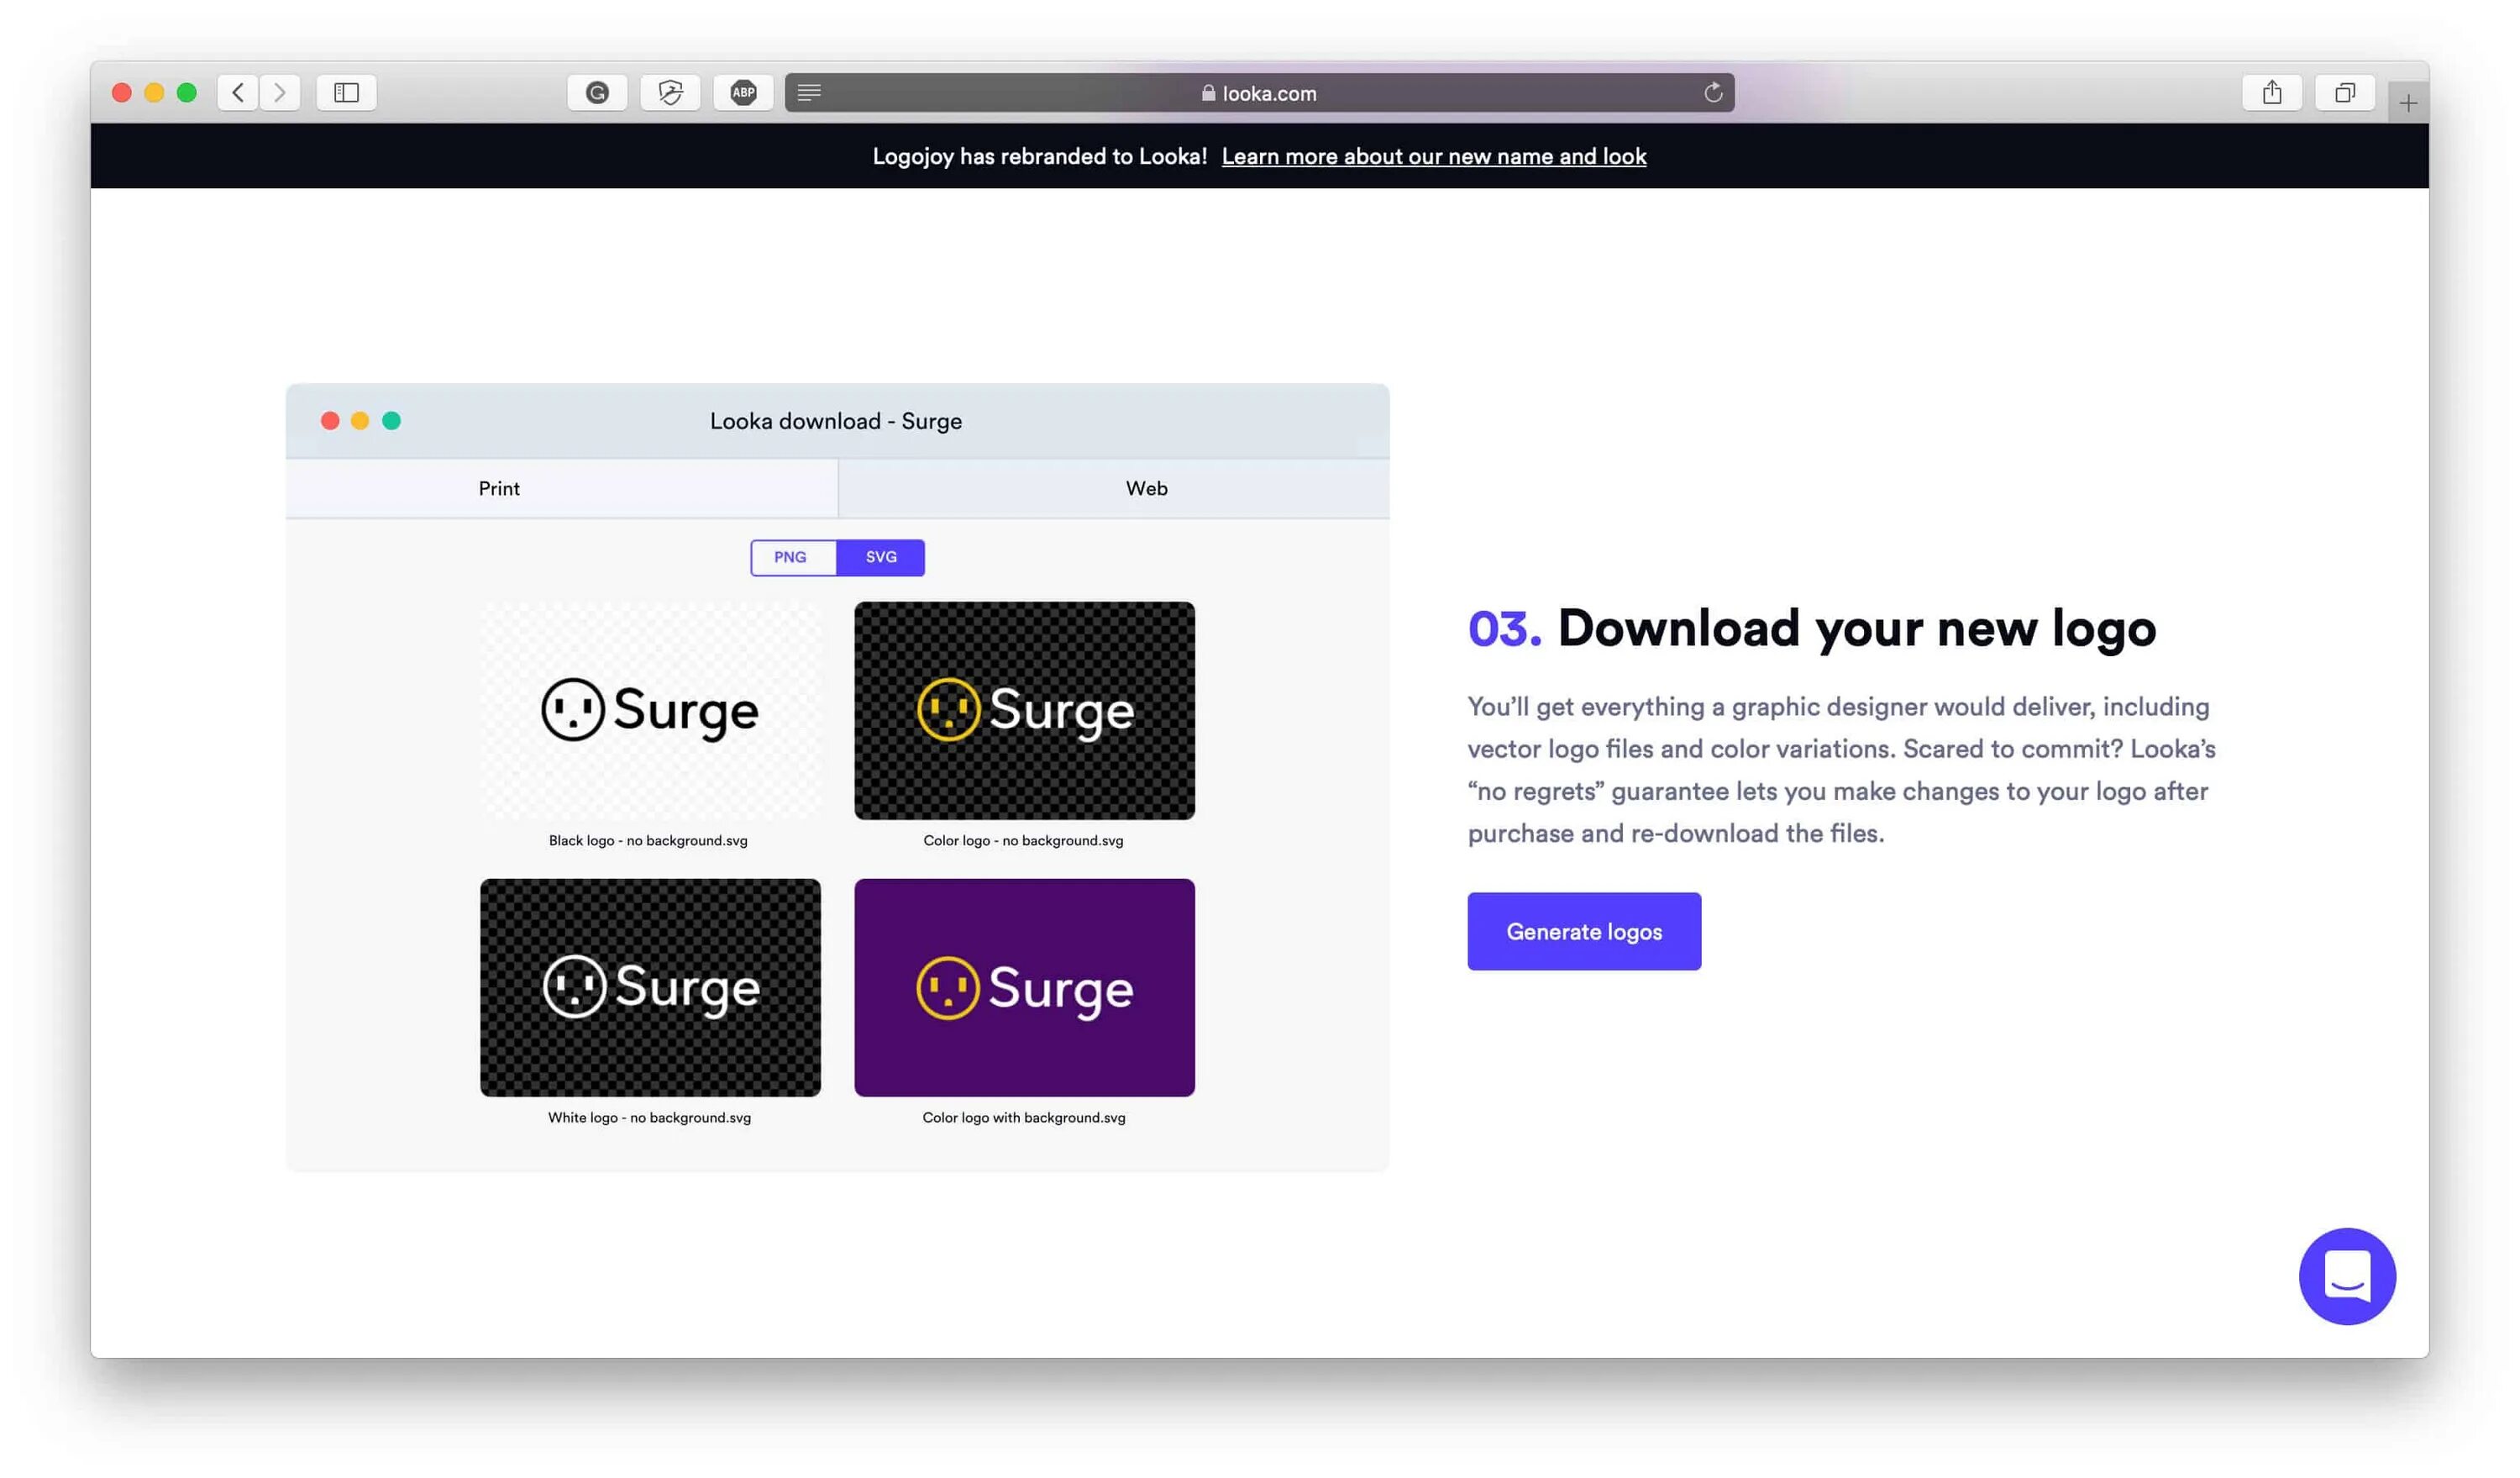Open Reader view in address bar
2520x1478 pixels.
point(809,93)
